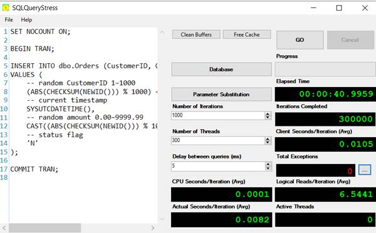Click the SYSUTCDATETIME() line

[60, 109]
